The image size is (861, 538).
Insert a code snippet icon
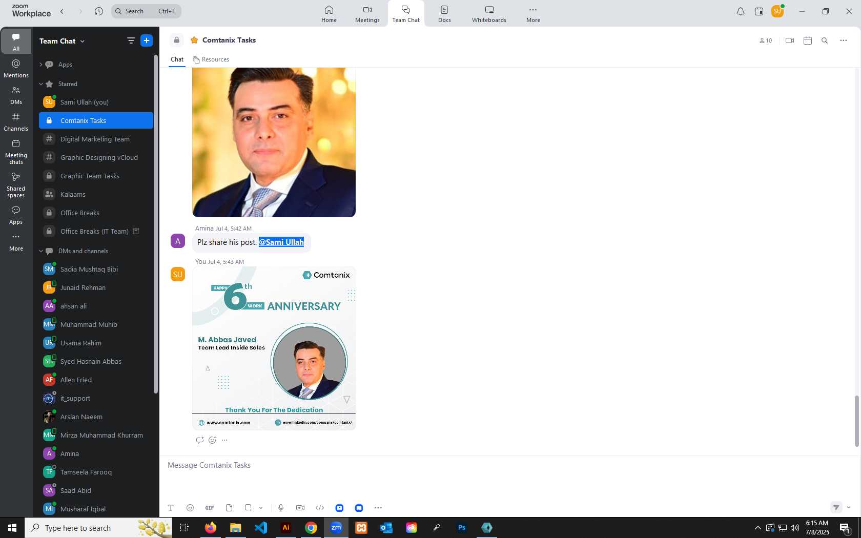320,508
